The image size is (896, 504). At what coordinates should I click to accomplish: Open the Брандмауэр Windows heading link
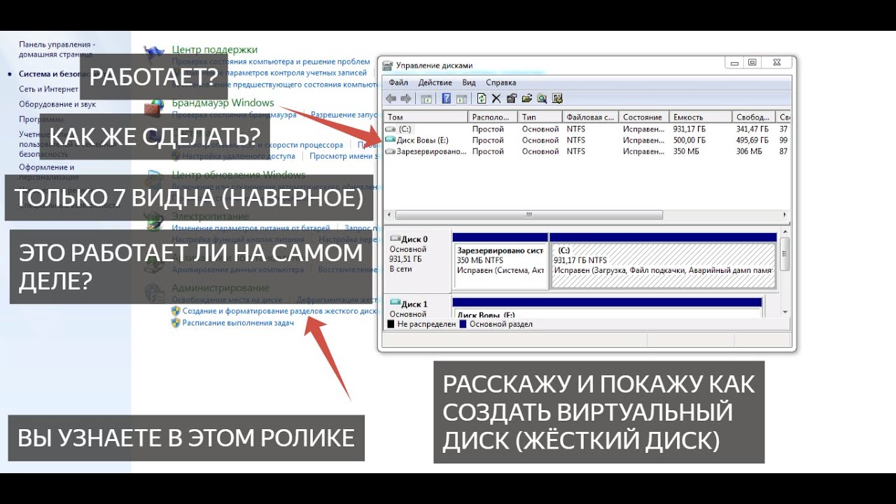223,103
